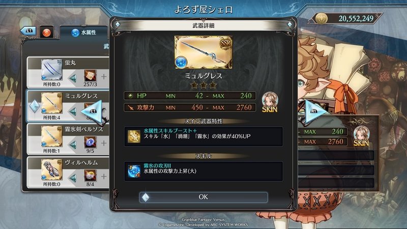The width and height of the screenshot is (407, 229).
Task: Switch to the red fire element tab
Action: 47,33
